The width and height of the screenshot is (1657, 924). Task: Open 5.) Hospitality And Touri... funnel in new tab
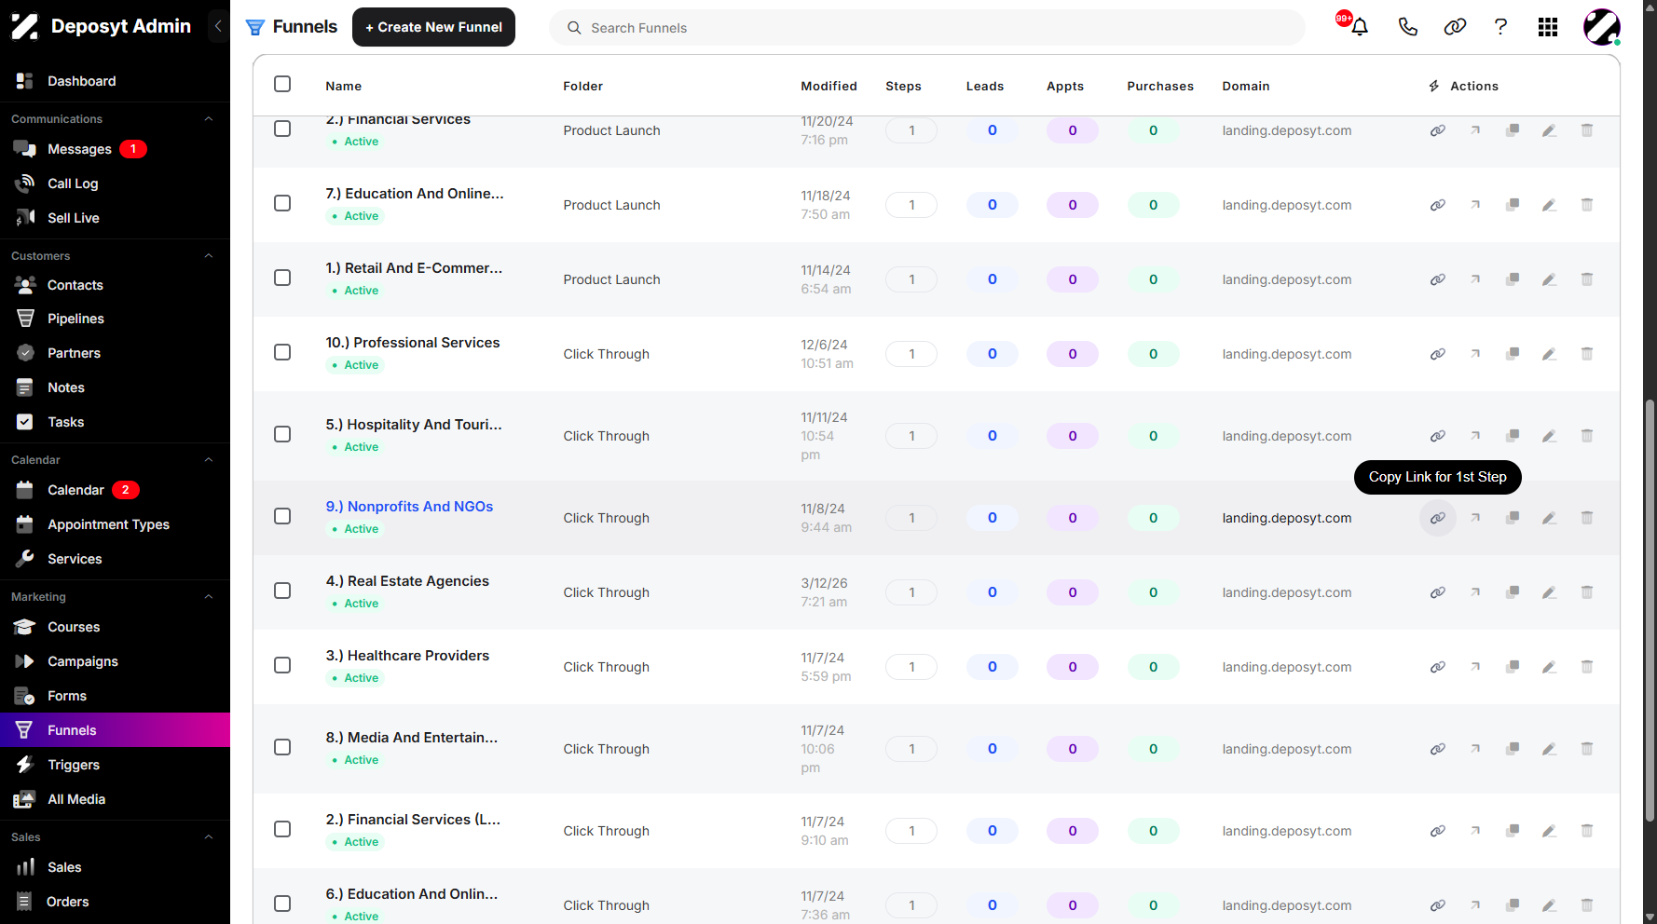pos(1475,436)
